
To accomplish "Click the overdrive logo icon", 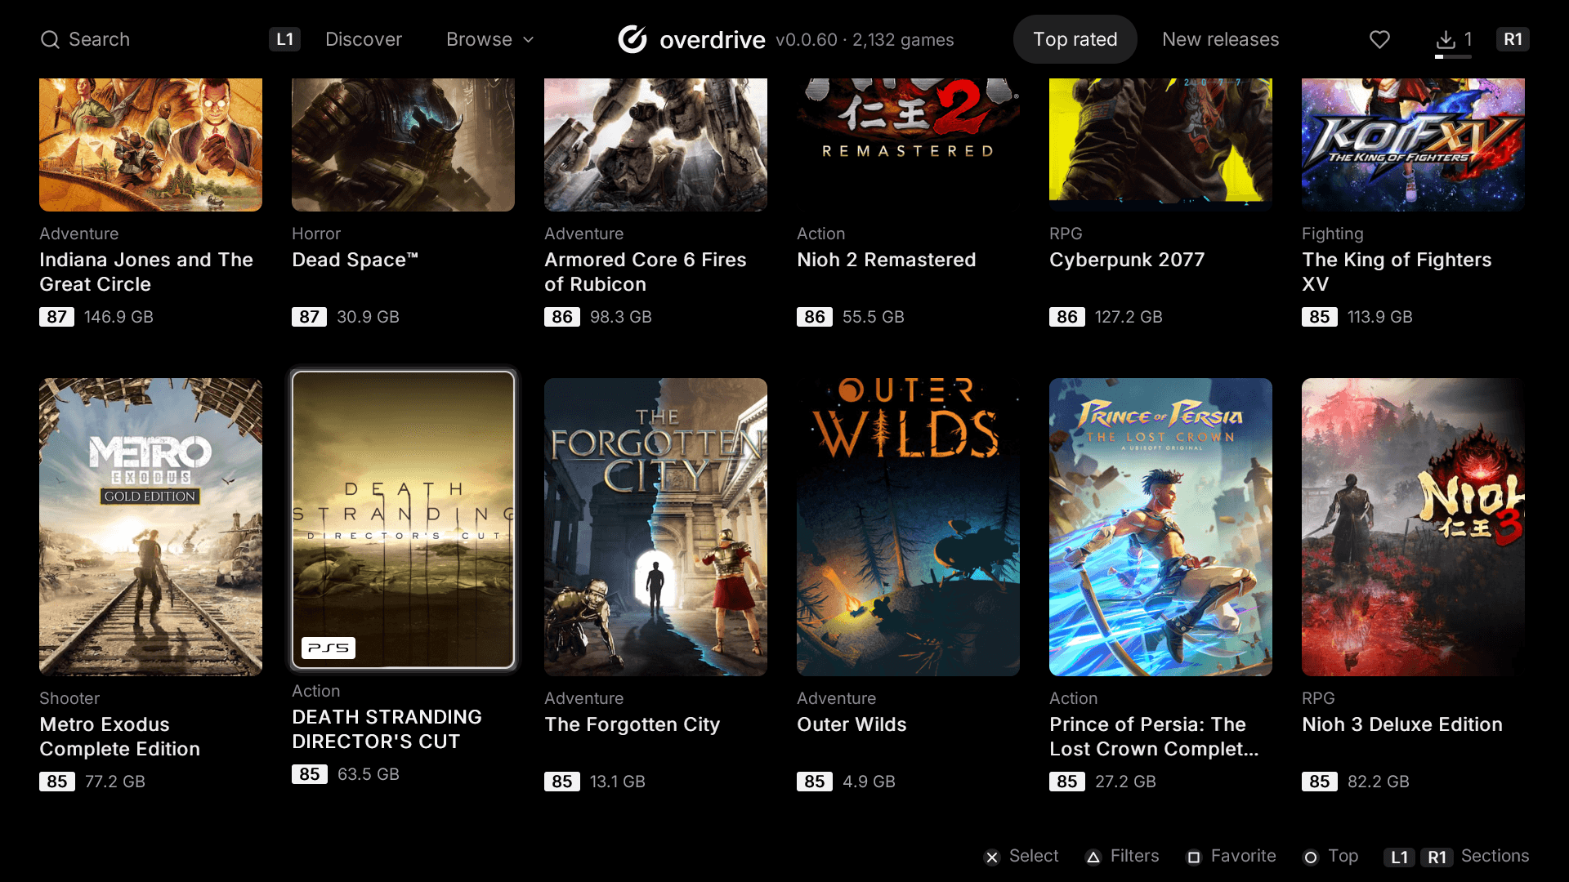I will coord(633,39).
